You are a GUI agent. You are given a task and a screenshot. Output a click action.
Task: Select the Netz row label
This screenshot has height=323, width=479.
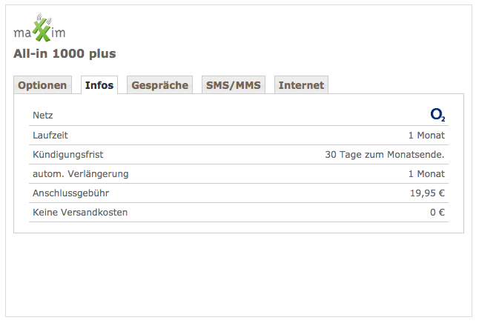coord(43,116)
